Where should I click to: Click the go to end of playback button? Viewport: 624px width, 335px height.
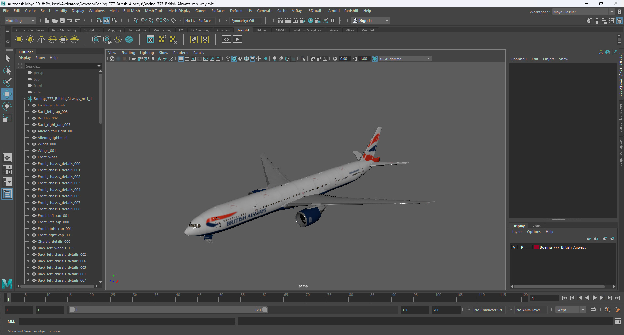coord(617,298)
